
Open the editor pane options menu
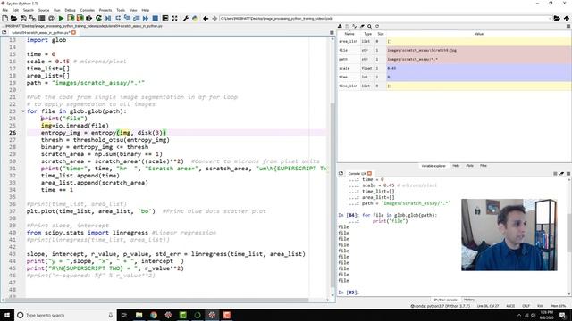[x=332, y=33]
